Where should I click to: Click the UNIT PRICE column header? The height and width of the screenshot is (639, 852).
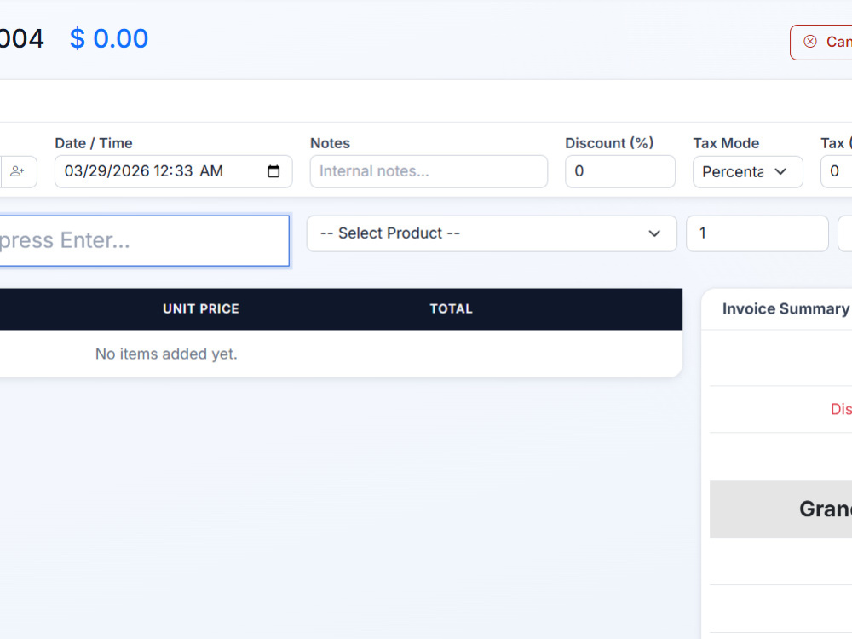tap(201, 308)
